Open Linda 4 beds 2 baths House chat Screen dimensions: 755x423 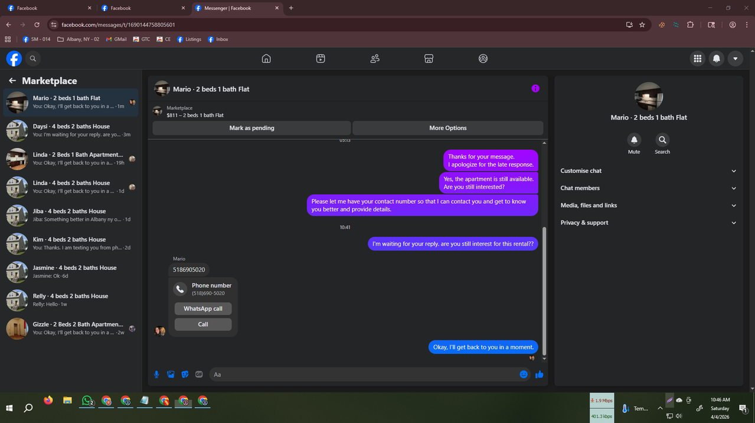click(71, 187)
